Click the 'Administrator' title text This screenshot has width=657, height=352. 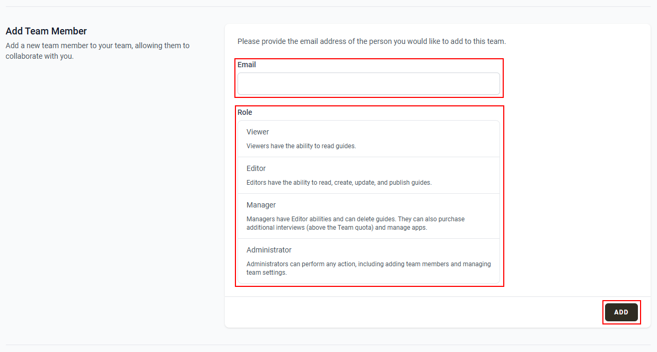coord(269,250)
